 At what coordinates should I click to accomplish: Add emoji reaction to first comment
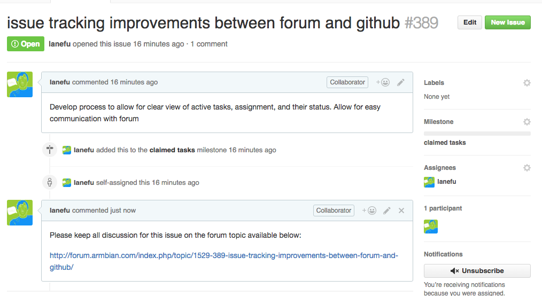tap(383, 82)
